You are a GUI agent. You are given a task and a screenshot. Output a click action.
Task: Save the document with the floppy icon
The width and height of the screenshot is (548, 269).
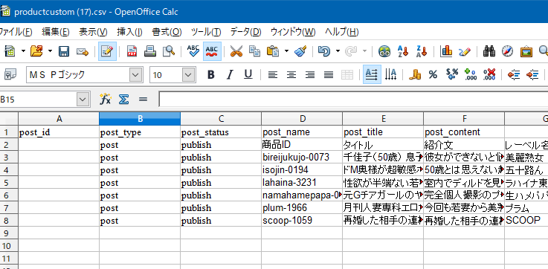click(x=64, y=52)
